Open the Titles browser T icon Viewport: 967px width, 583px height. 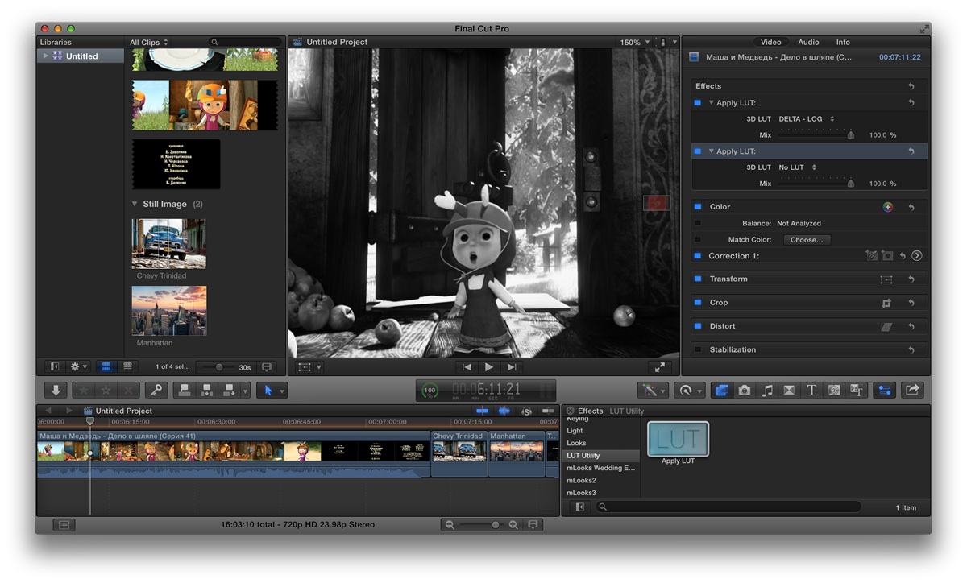coord(811,390)
